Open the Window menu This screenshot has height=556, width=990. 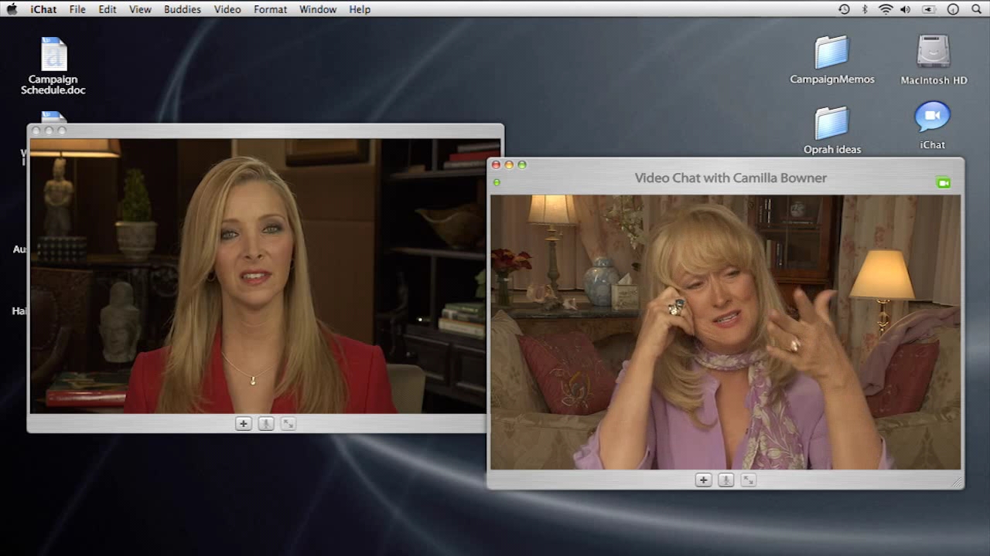318,9
